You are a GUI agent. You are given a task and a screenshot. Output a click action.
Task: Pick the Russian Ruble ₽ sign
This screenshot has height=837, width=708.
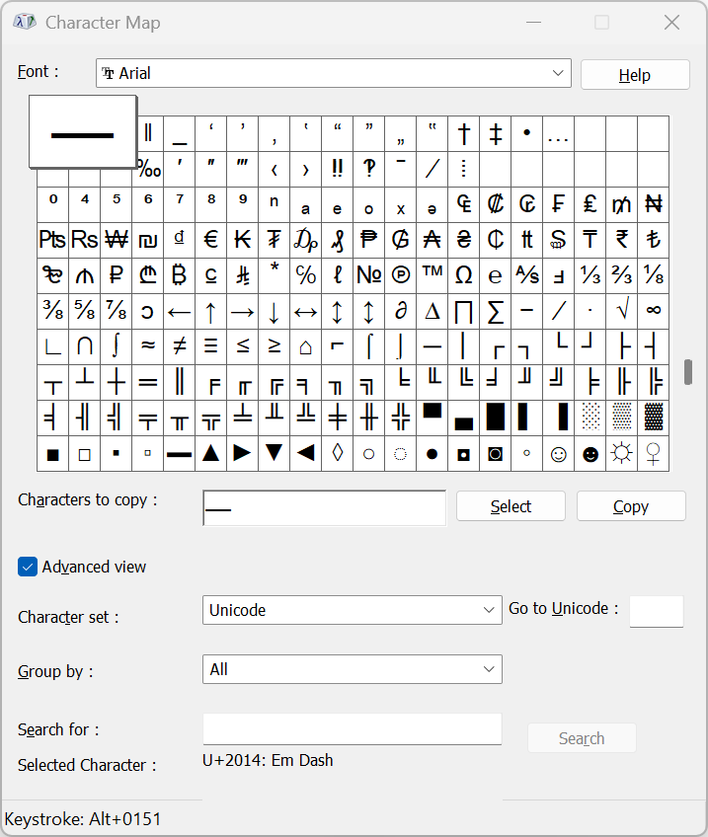(x=117, y=275)
